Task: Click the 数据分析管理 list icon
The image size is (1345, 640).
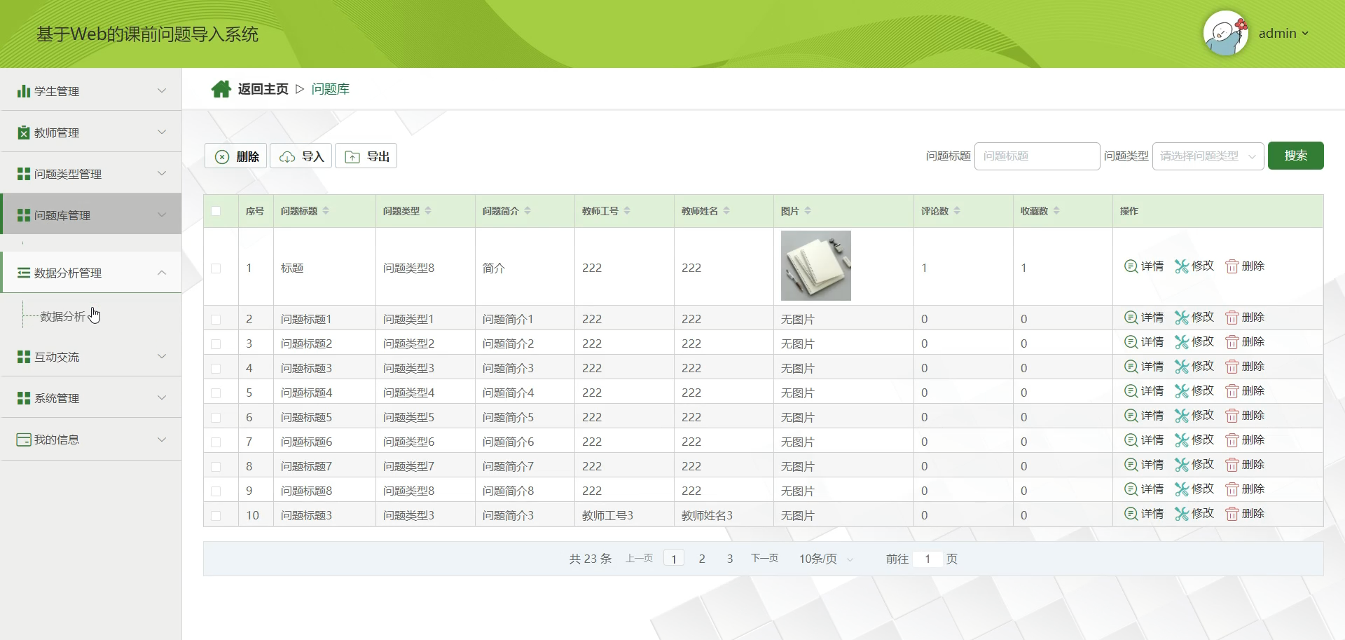Action: tap(24, 273)
